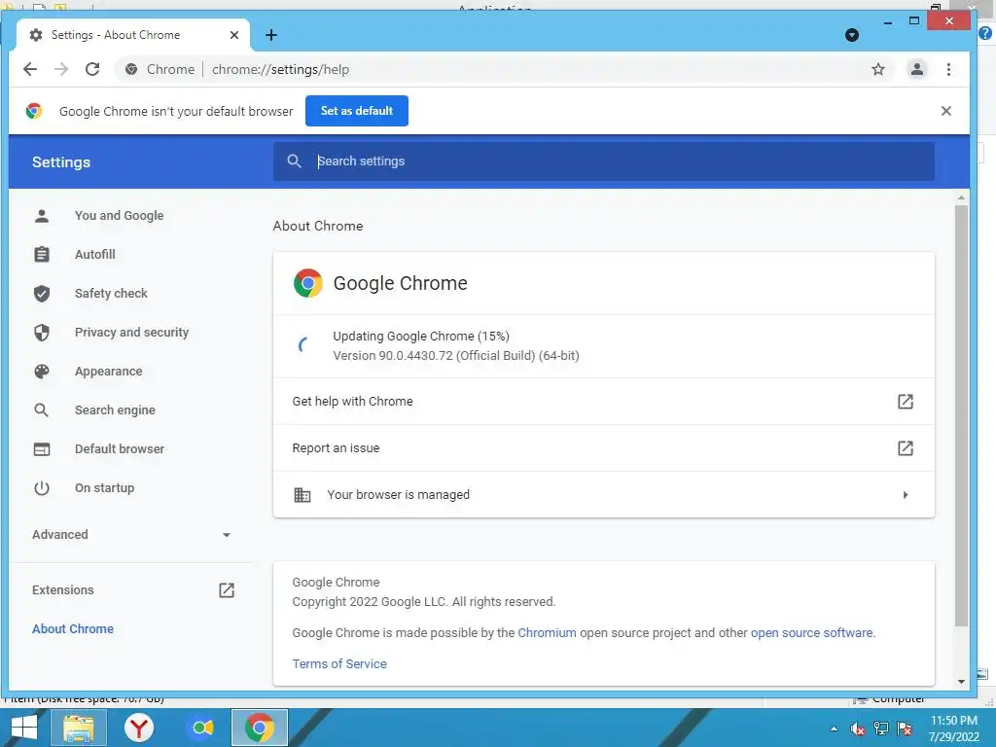
Task: Click the scrollbar up arrow
Action: click(961, 198)
